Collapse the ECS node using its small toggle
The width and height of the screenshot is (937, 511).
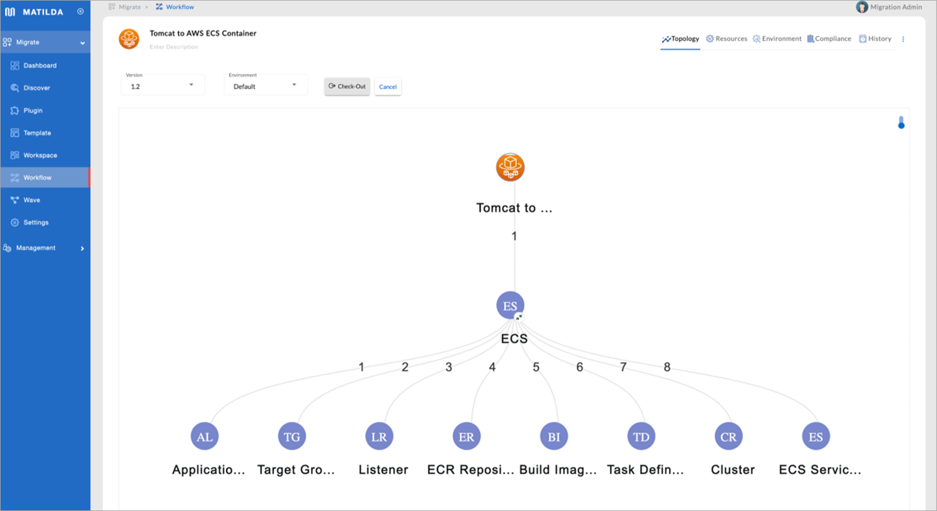click(x=519, y=318)
